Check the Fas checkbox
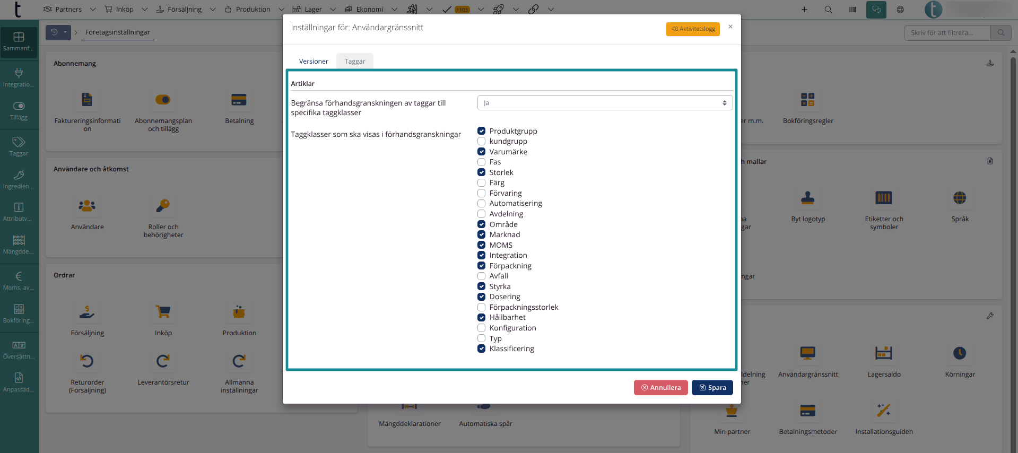1018x453 pixels. 481,162
